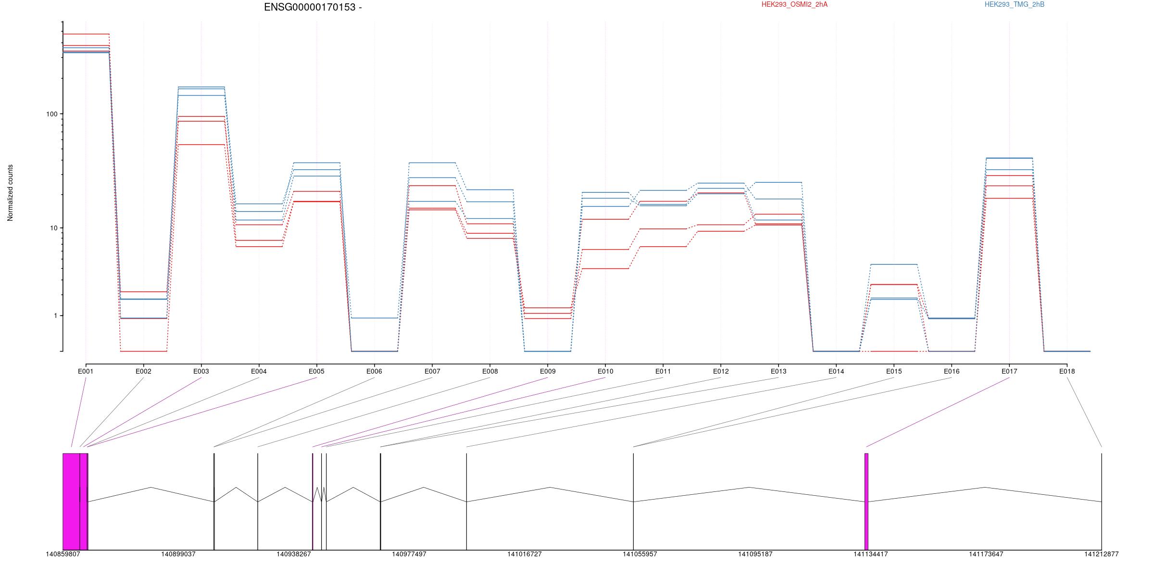Click the exon label E010
1154x577 pixels.
[x=605, y=371]
